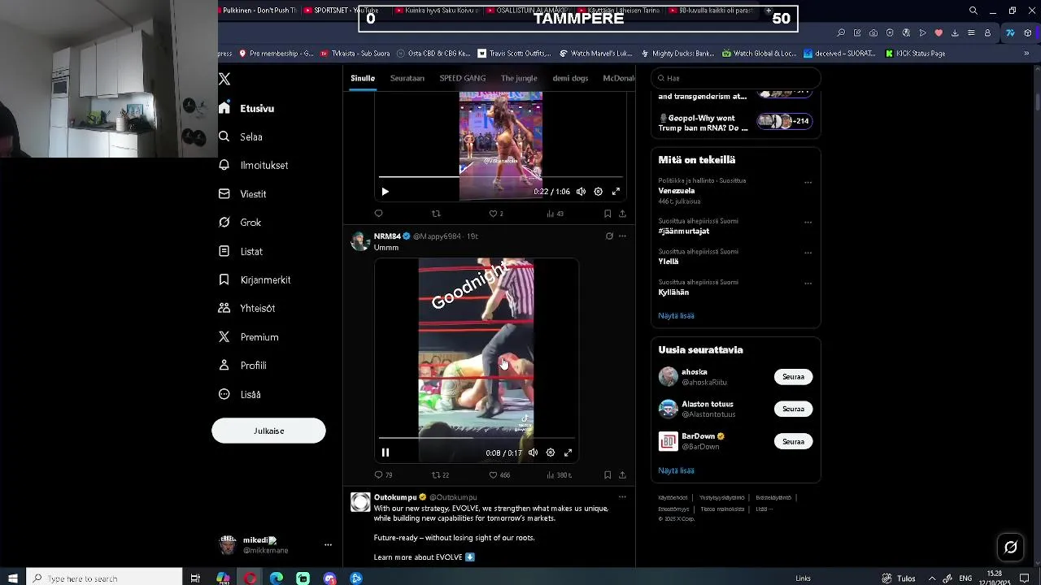Open more options for Kyllähän trend
This screenshot has width=1041, height=585.
(x=808, y=284)
